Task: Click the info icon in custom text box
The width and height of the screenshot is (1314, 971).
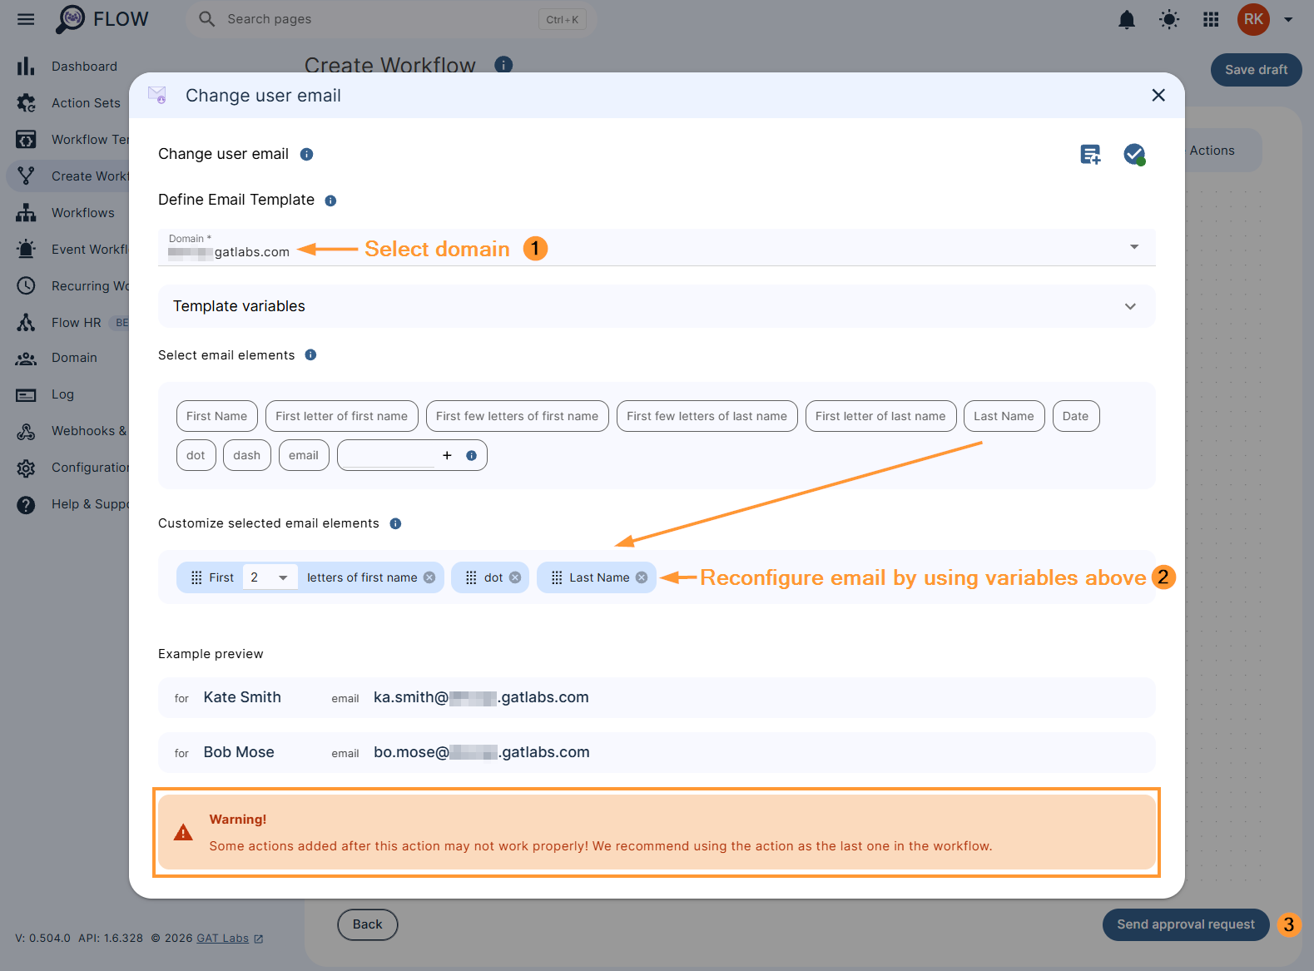Action: point(471,455)
